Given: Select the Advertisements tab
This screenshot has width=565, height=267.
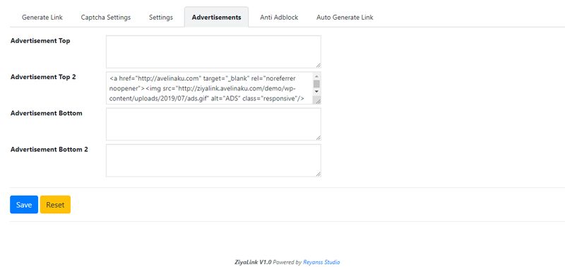Looking at the screenshot, I should 216,17.
